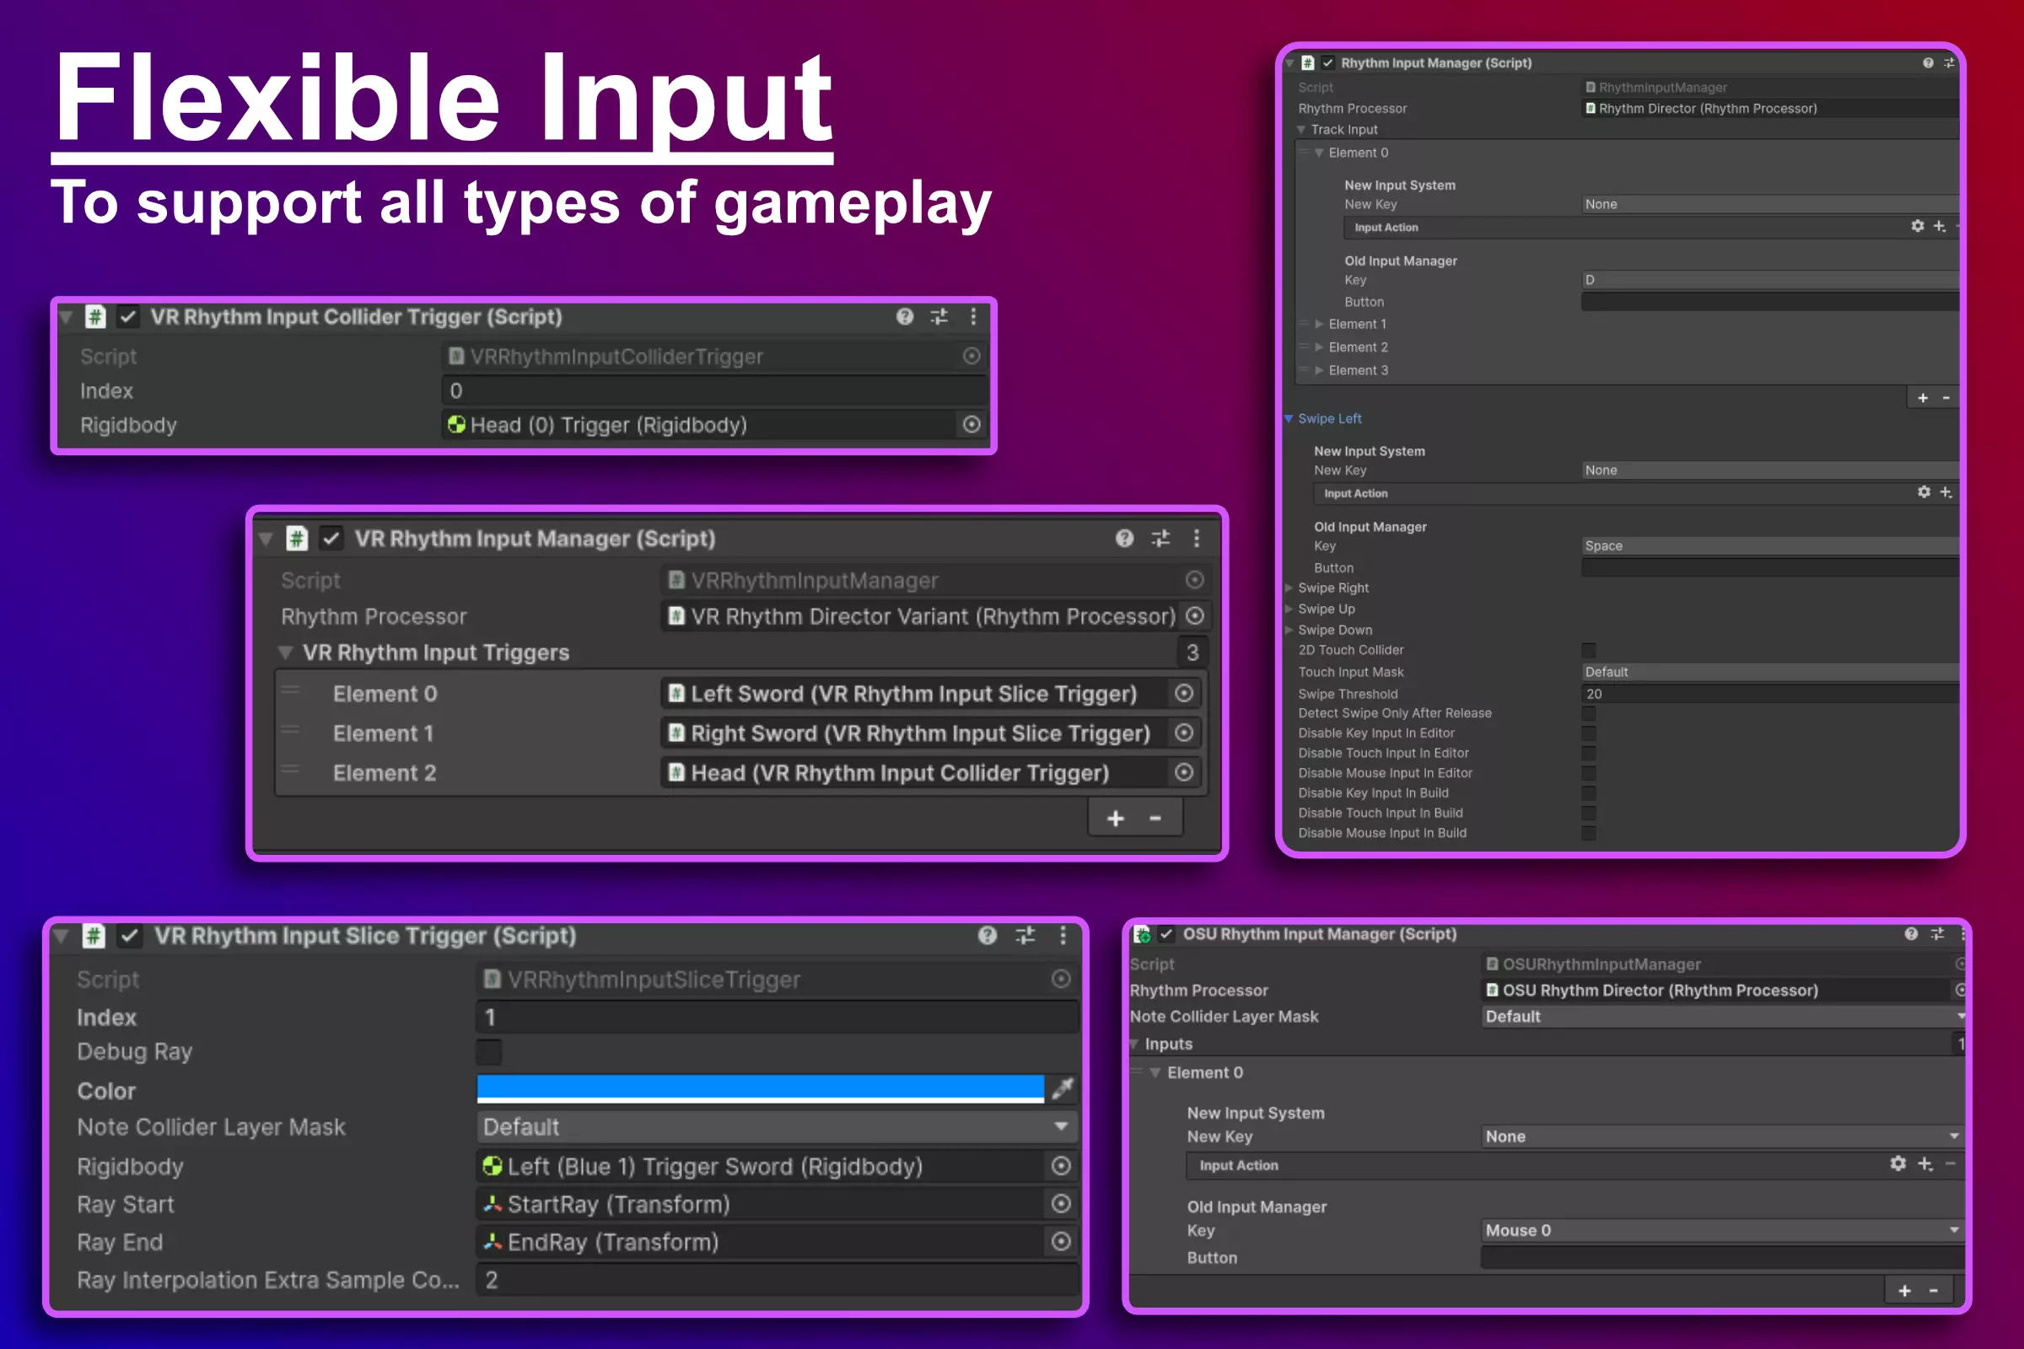The width and height of the screenshot is (2024, 1349).
Task: Open help icon for OSU Rhythm Input Manager
Action: 1911,934
